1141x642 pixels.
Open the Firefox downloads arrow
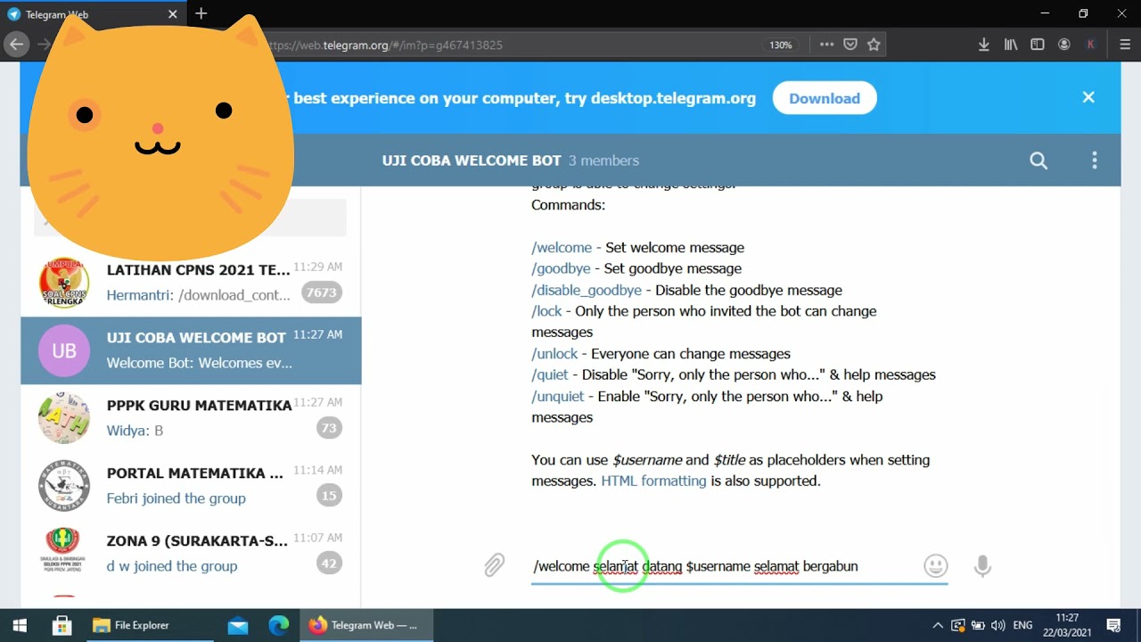pyautogui.click(x=984, y=45)
